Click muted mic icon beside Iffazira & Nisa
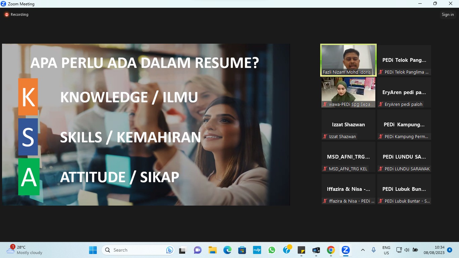The width and height of the screenshot is (459, 258). point(325,201)
